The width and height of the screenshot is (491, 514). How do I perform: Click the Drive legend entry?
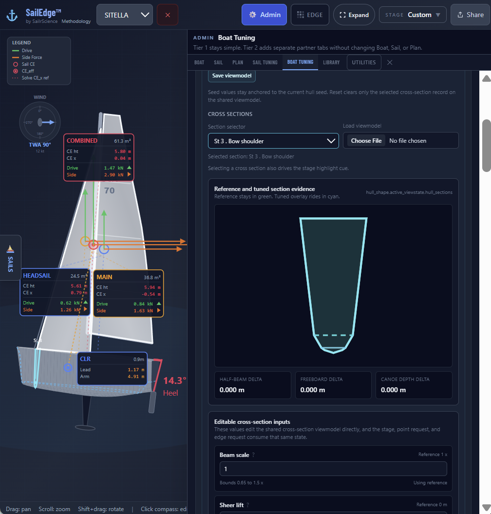[22, 51]
